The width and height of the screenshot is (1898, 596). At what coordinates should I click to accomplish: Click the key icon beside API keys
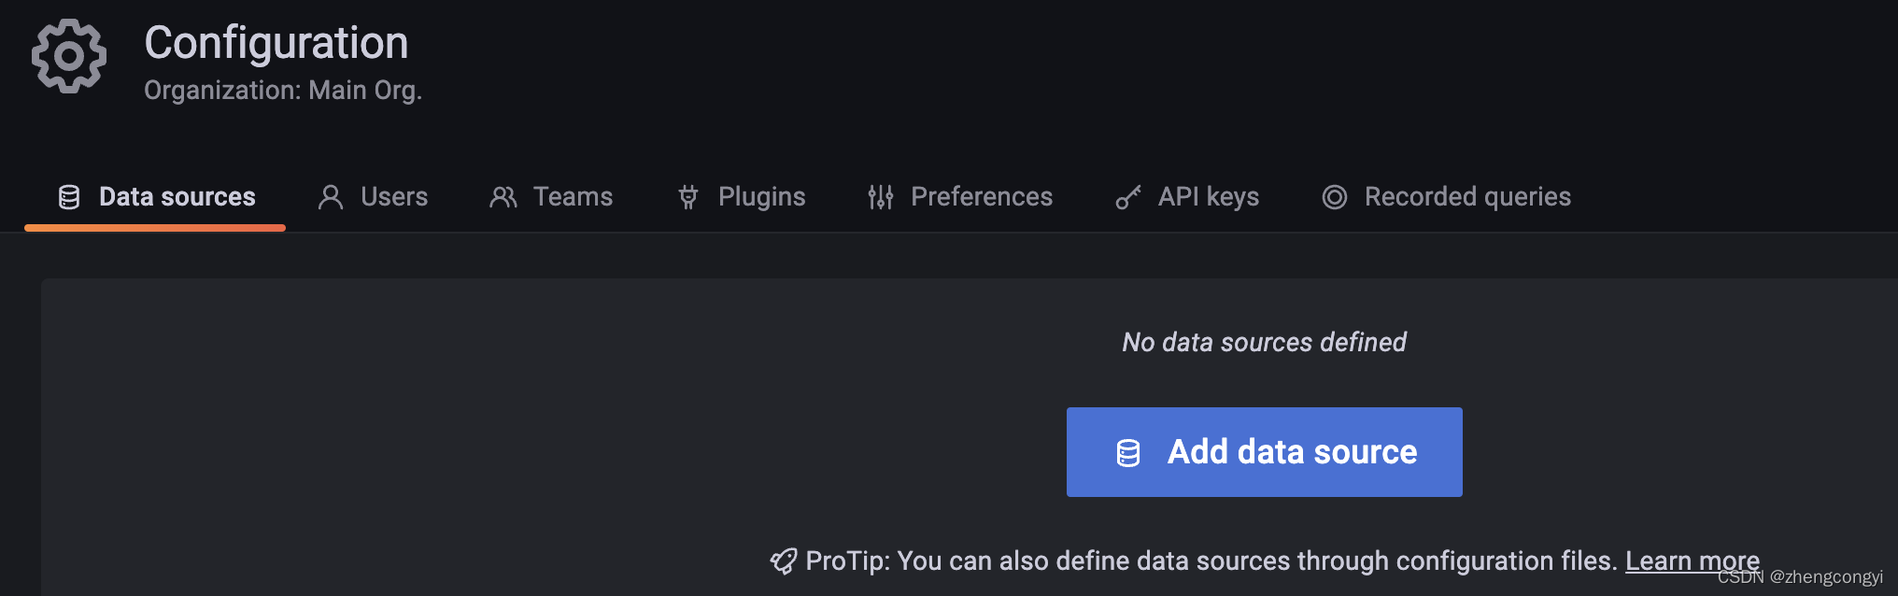1128,197
